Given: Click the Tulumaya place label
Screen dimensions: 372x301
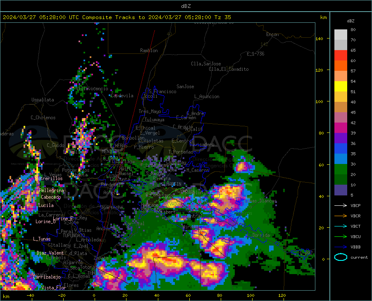Looking at the screenshot, I should [x=155, y=120].
